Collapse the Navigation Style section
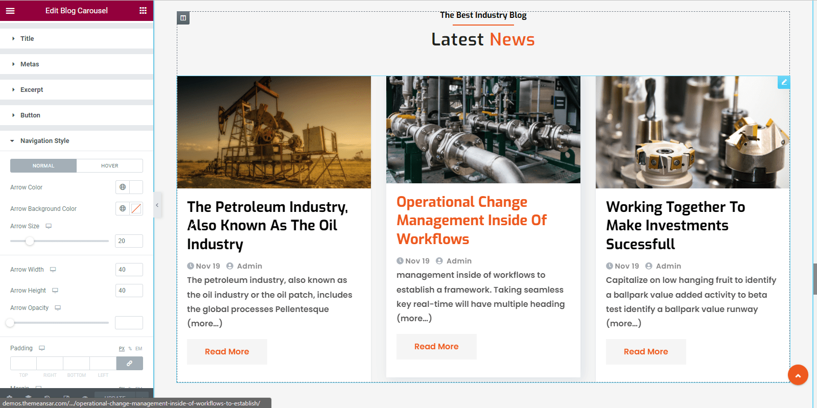 coord(44,141)
